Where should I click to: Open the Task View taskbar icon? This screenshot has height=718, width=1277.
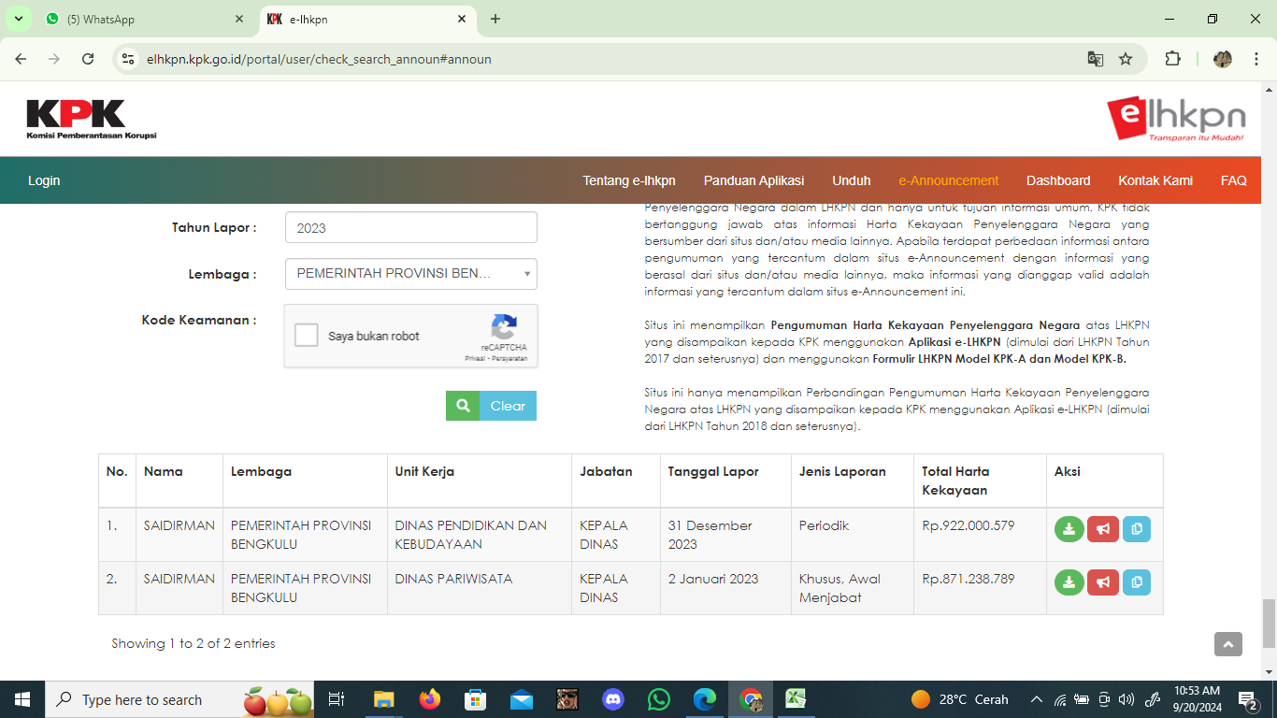pyautogui.click(x=337, y=699)
